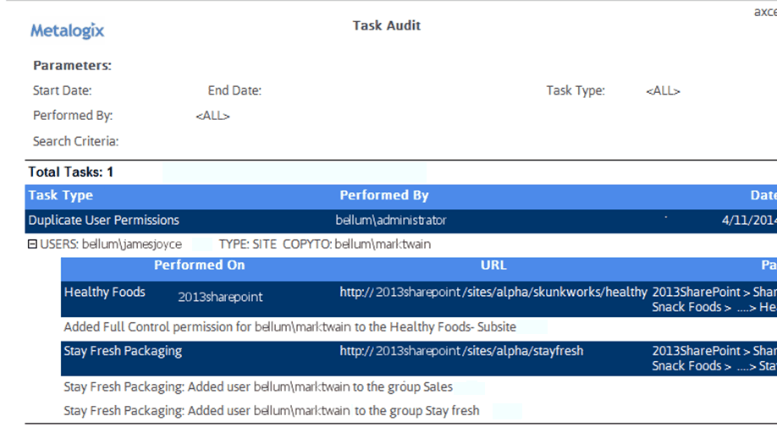Click the Search Criteria label
Image resolution: width=777 pixels, height=427 pixels.
(75, 141)
